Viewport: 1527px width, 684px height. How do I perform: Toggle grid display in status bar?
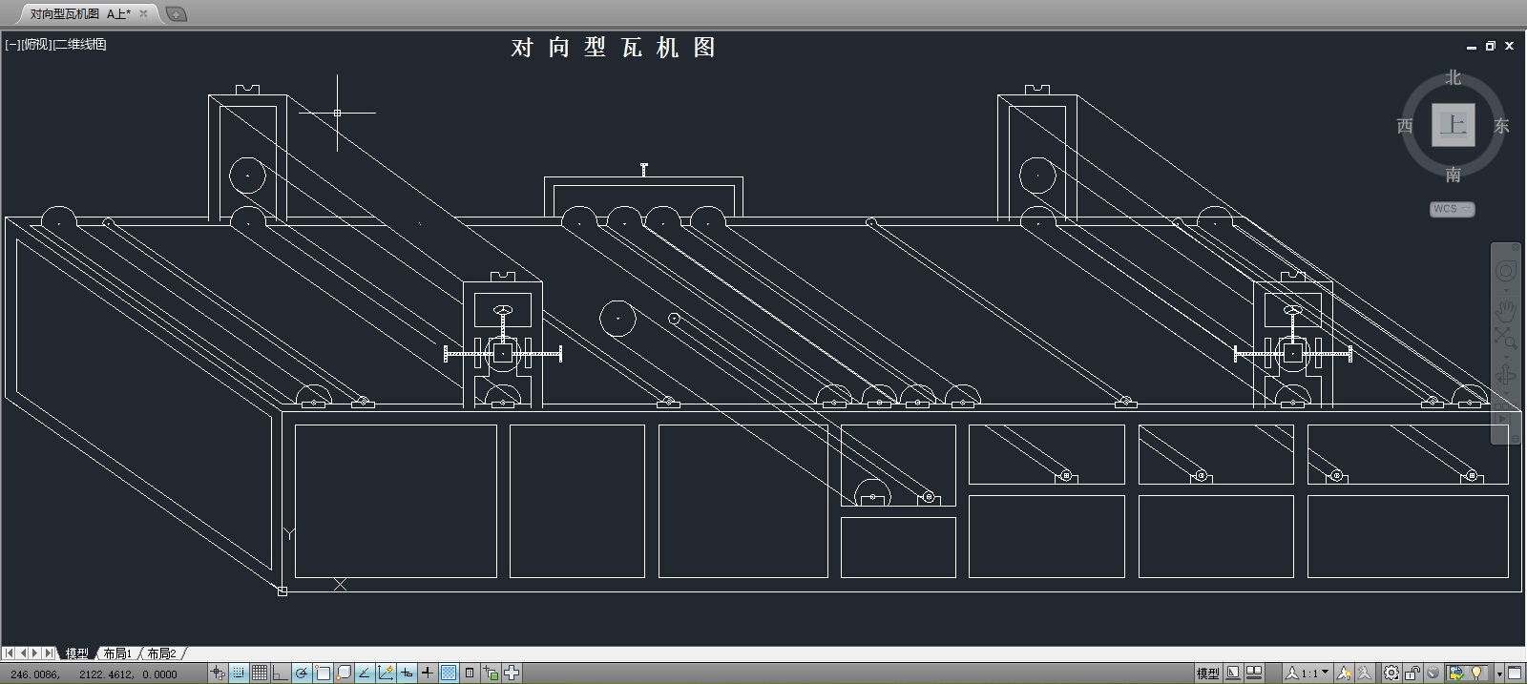[x=259, y=674]
